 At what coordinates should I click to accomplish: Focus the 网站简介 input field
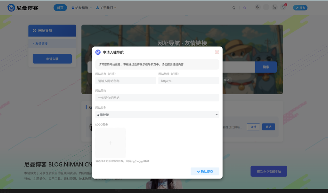point(157,98)
